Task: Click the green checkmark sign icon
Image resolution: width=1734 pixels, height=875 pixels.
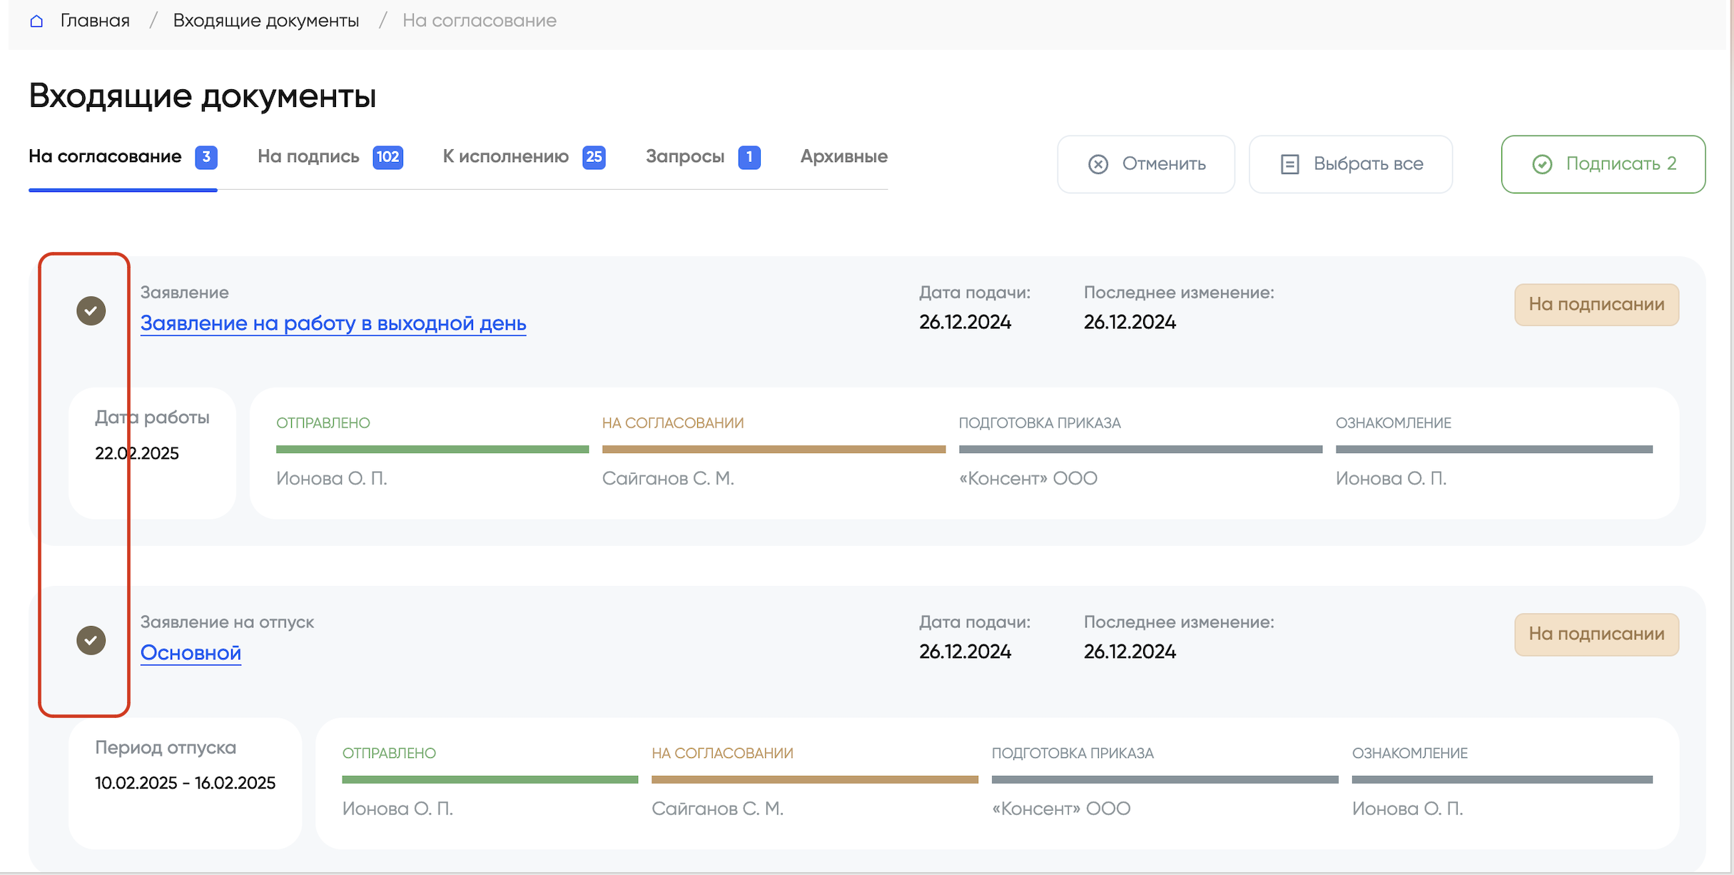Action: click(x=1541, y=164)
